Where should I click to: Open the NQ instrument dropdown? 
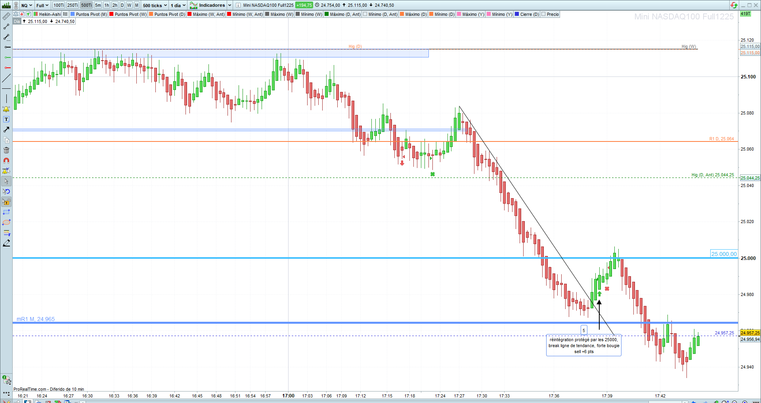(x=27, y=5)
